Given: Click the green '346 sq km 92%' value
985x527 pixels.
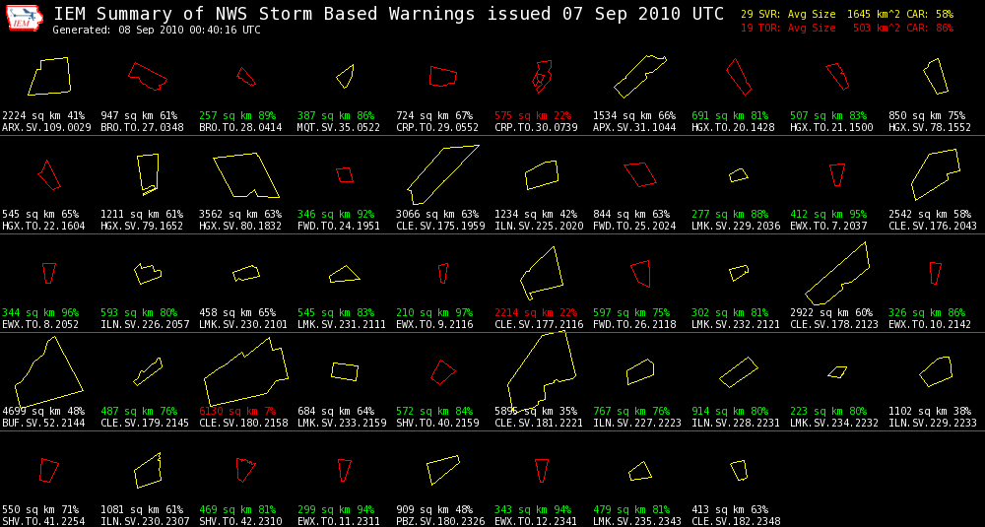Looking at the screenshot, I should (336, 214).
